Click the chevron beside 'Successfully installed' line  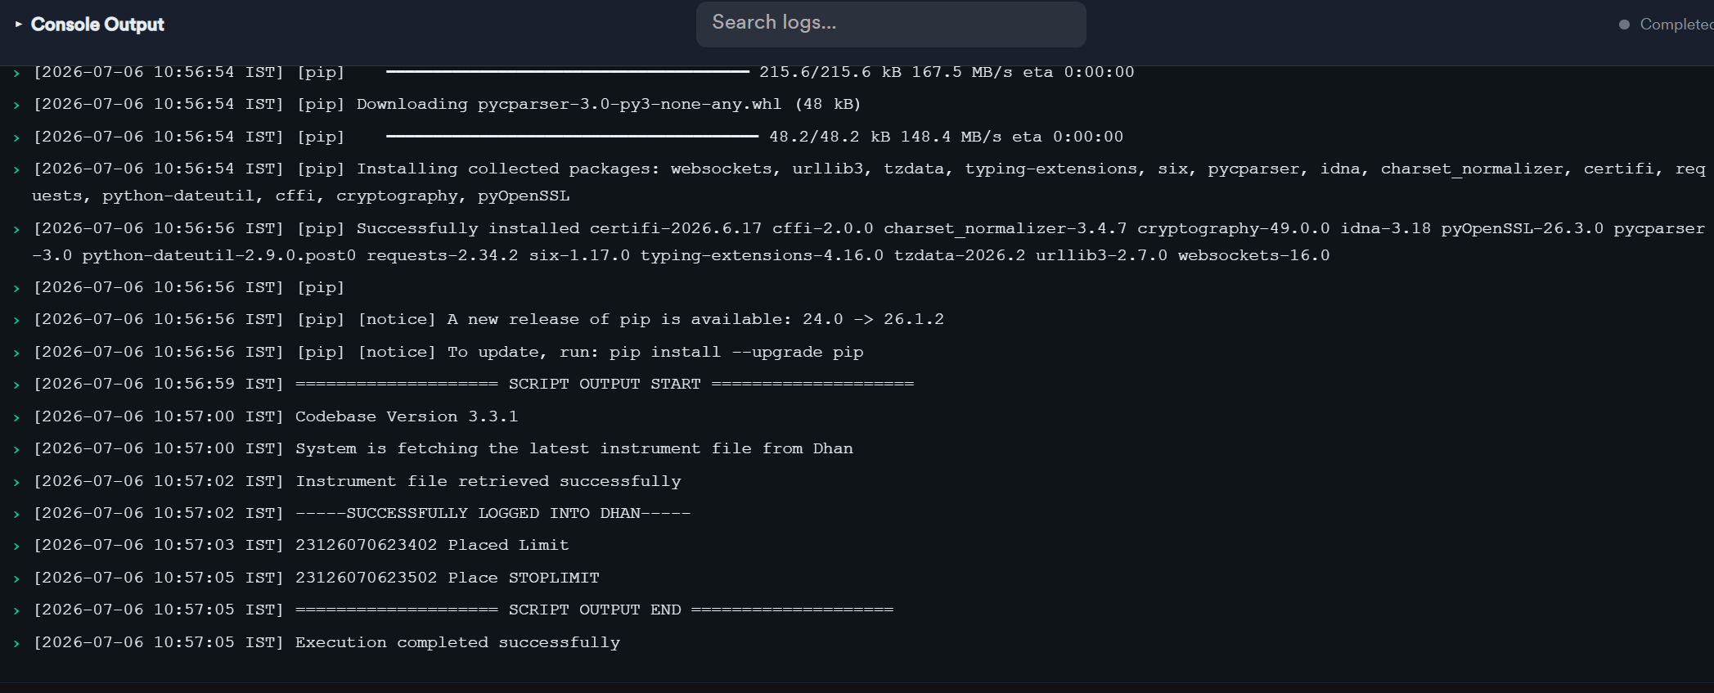click(16, 229)
